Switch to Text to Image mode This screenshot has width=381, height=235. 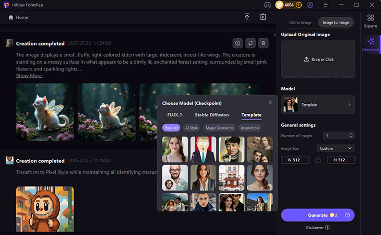pos(300,22)
